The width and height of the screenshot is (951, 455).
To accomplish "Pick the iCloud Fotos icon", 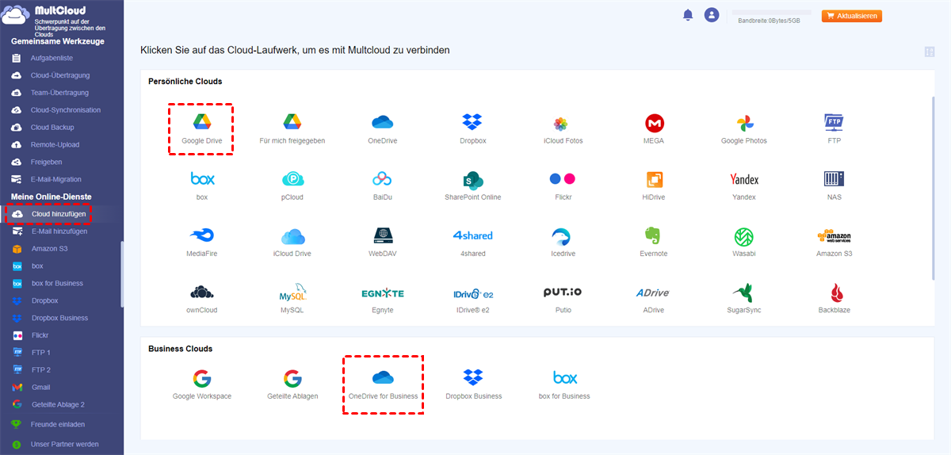I will 560,124.
